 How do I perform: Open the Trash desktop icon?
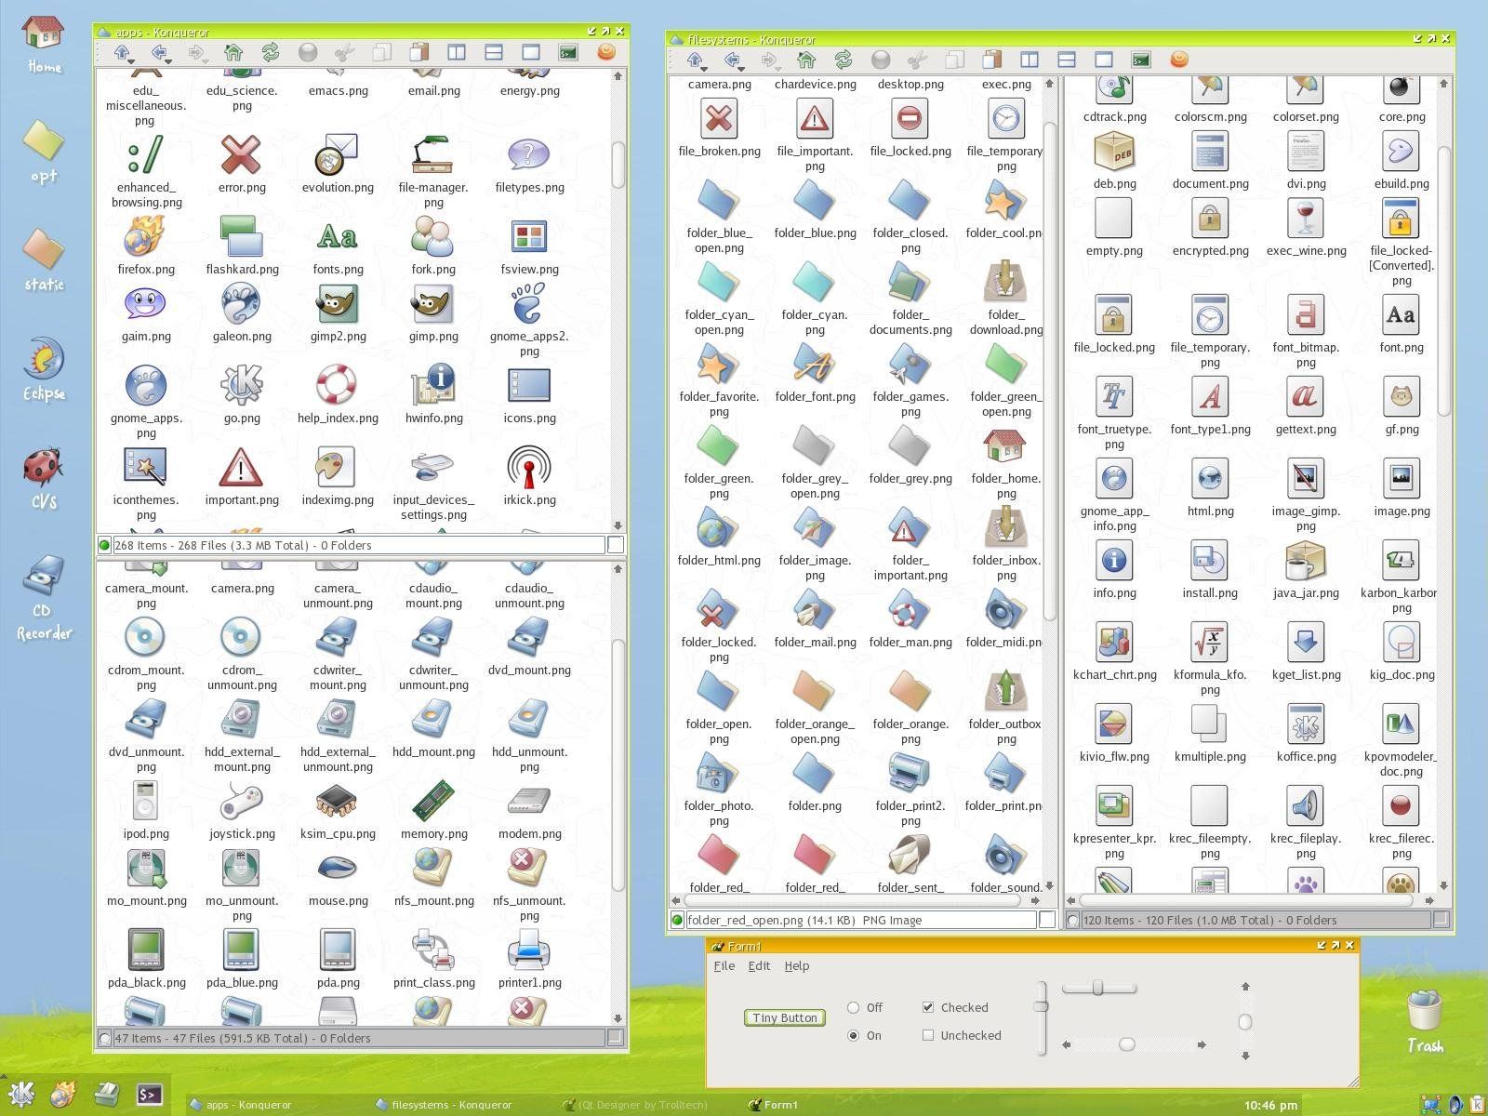click(1424, 1021)
